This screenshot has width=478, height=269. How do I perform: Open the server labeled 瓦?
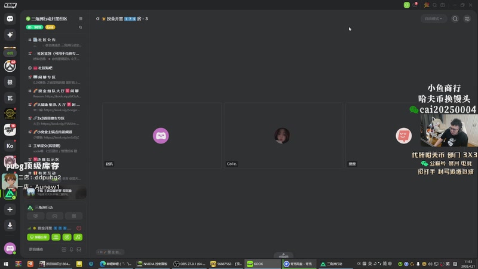(x=10, y=98)
